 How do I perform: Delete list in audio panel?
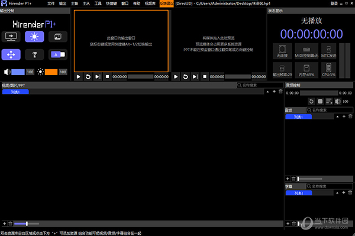coord(350,117)
